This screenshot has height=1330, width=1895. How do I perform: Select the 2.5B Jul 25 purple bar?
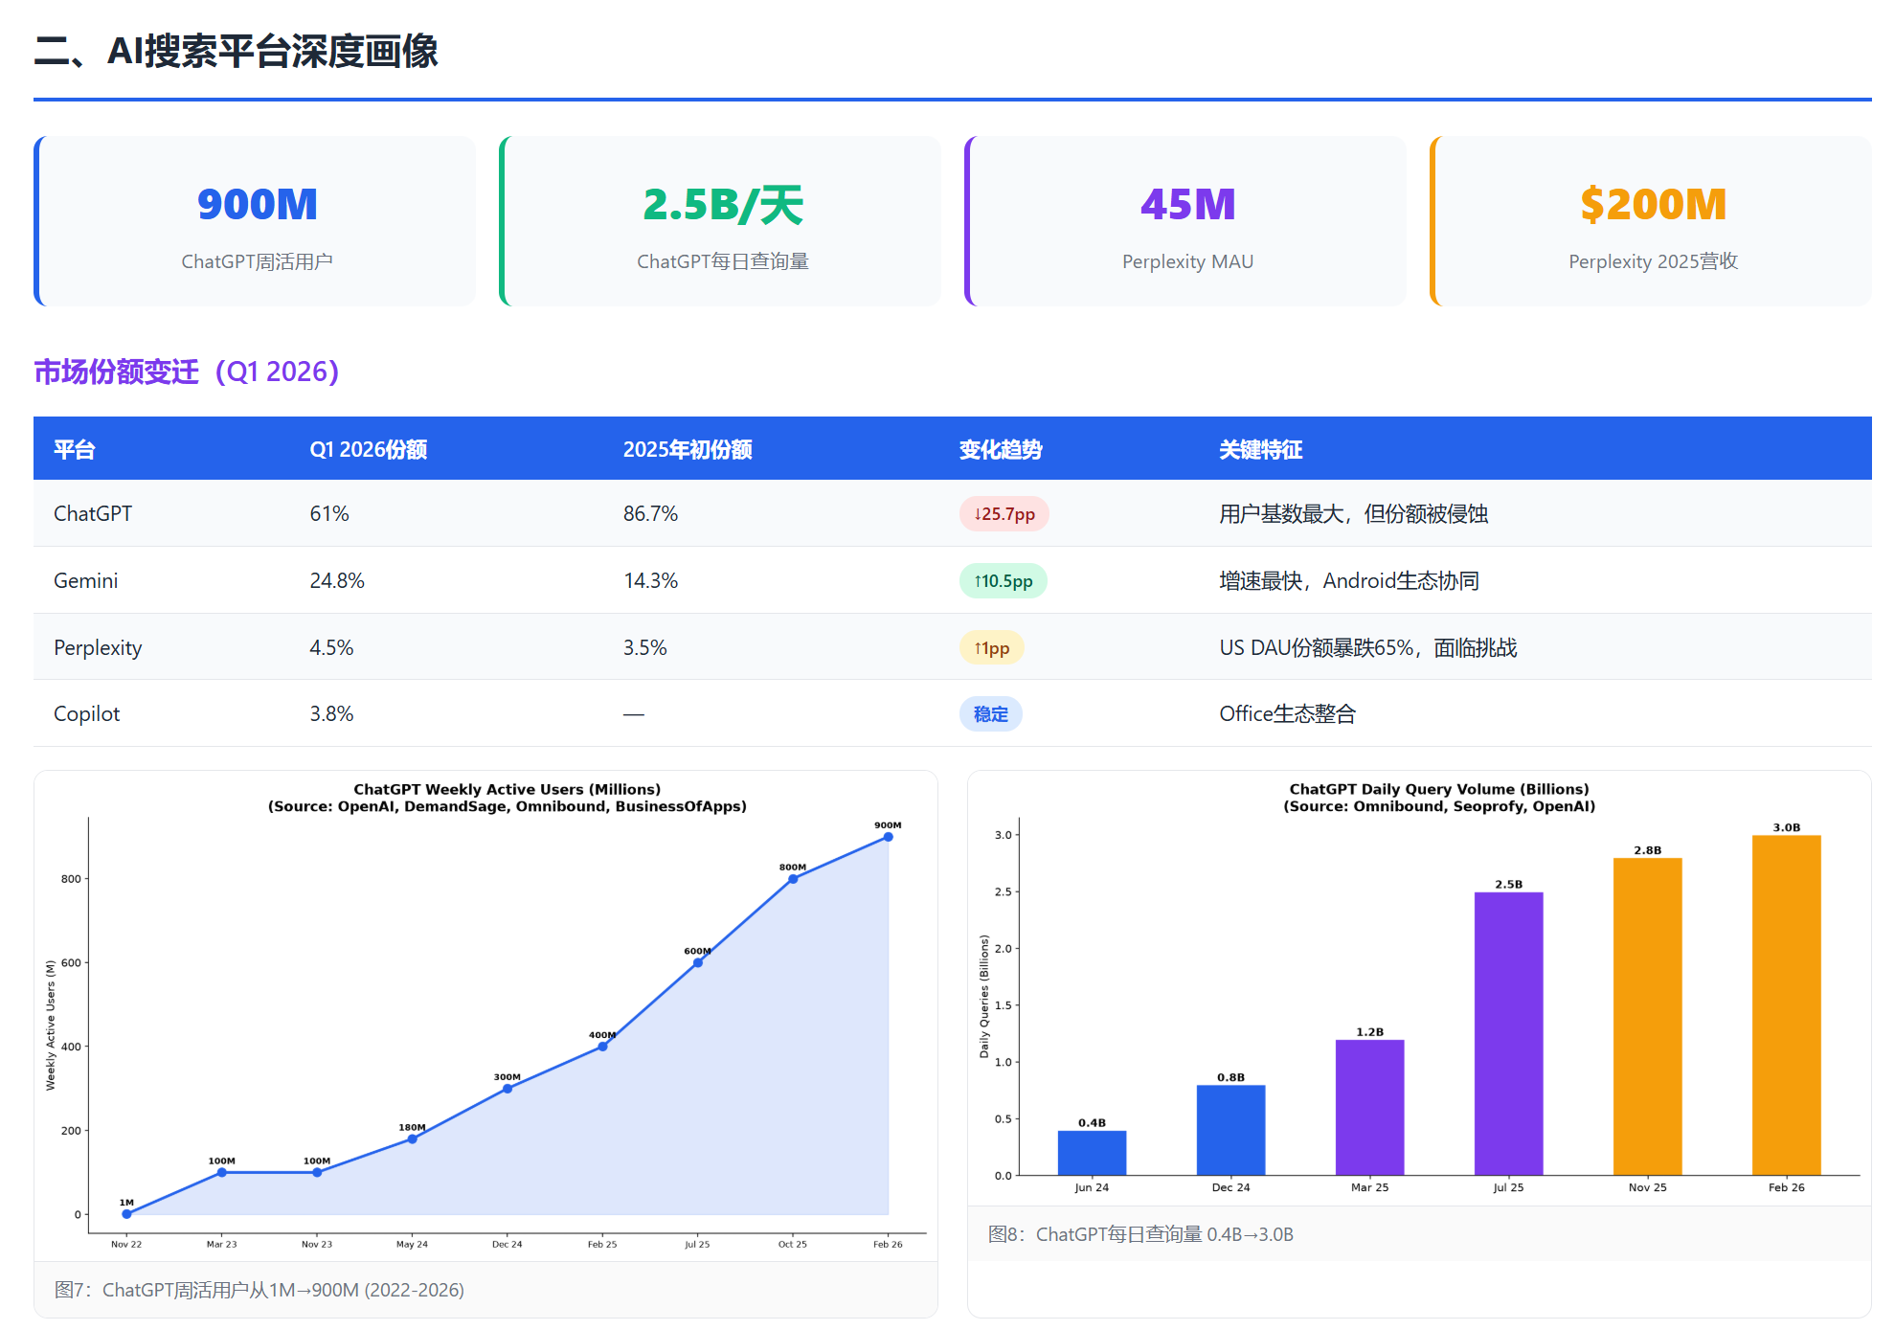point(1508,1033)
